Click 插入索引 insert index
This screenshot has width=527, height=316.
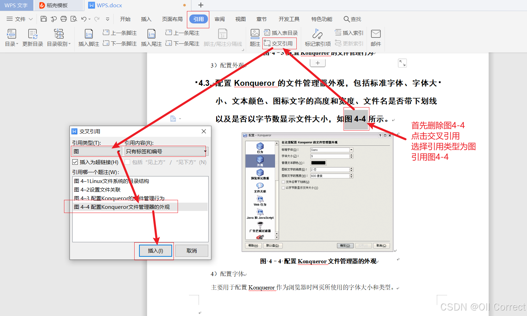(349, 33)
